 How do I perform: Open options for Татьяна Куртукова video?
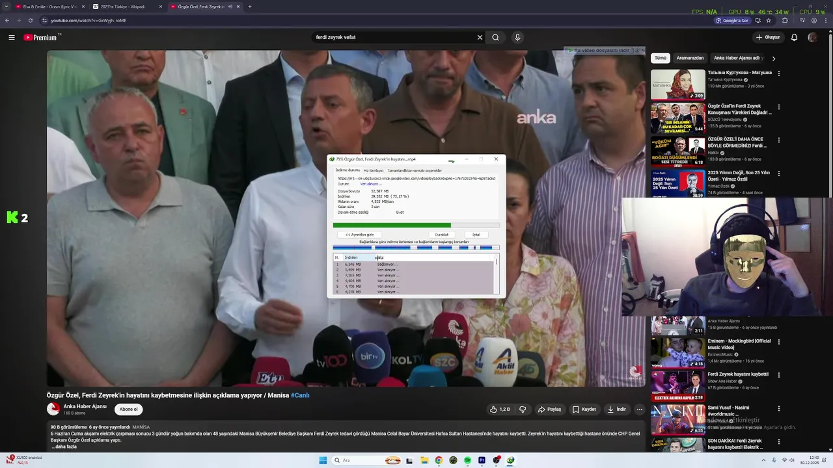[779, 73]
